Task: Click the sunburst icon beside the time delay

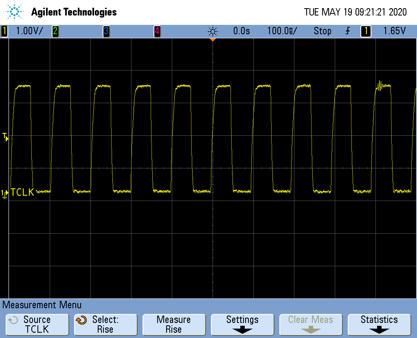Action: (213, 31)
